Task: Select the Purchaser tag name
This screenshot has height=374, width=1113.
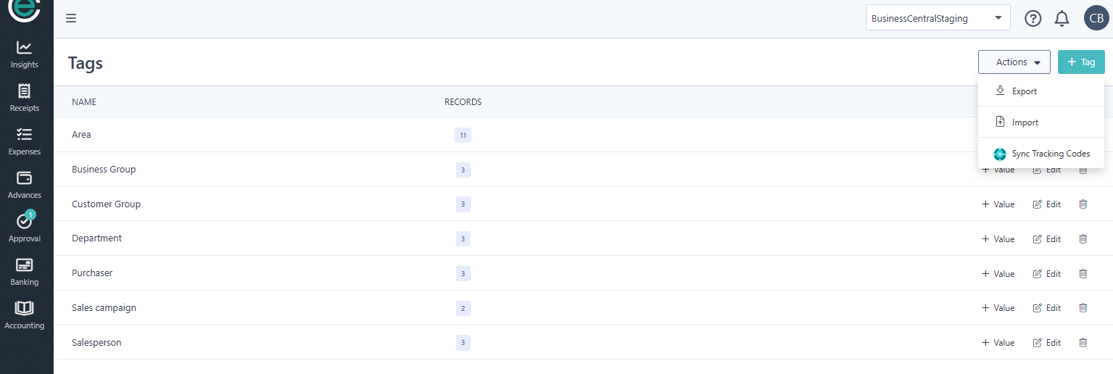Action: [x=92, y=273]
